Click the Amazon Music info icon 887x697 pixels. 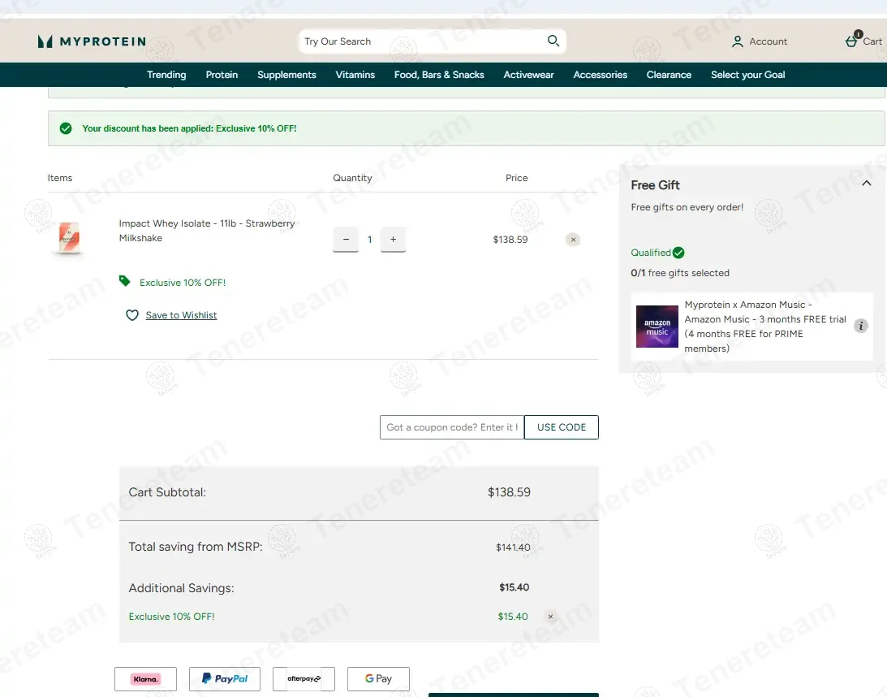point(860,326)
